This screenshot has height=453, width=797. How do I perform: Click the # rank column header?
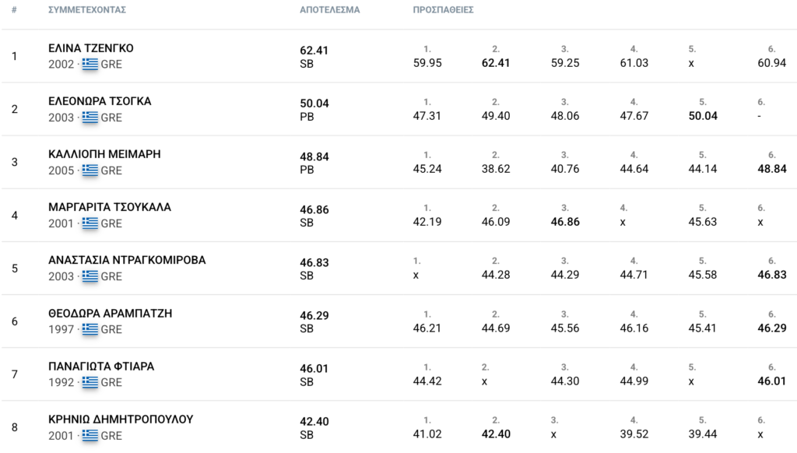pos(14,9)
